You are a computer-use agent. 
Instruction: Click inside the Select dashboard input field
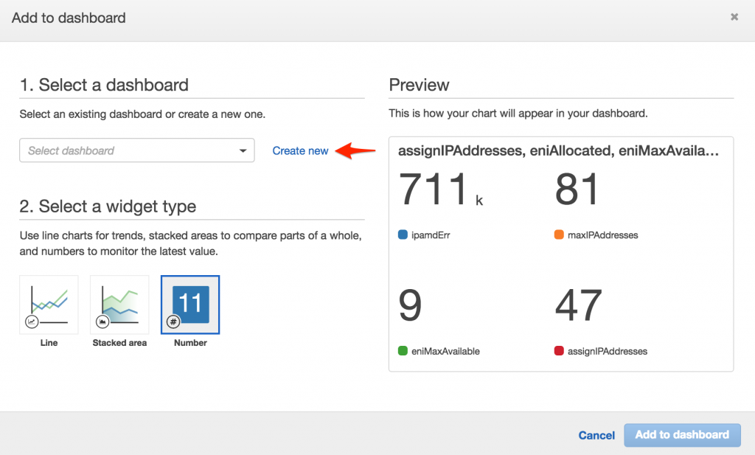111,150
